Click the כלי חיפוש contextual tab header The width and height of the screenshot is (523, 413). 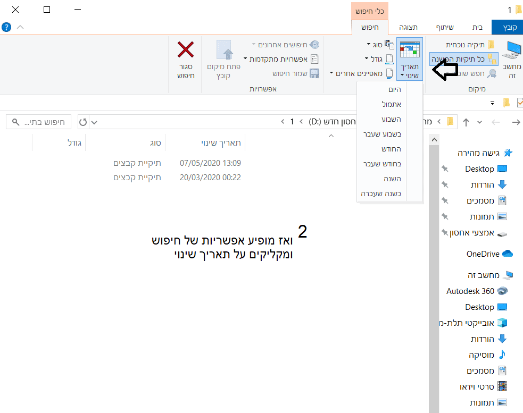click(x=370, y=11)
